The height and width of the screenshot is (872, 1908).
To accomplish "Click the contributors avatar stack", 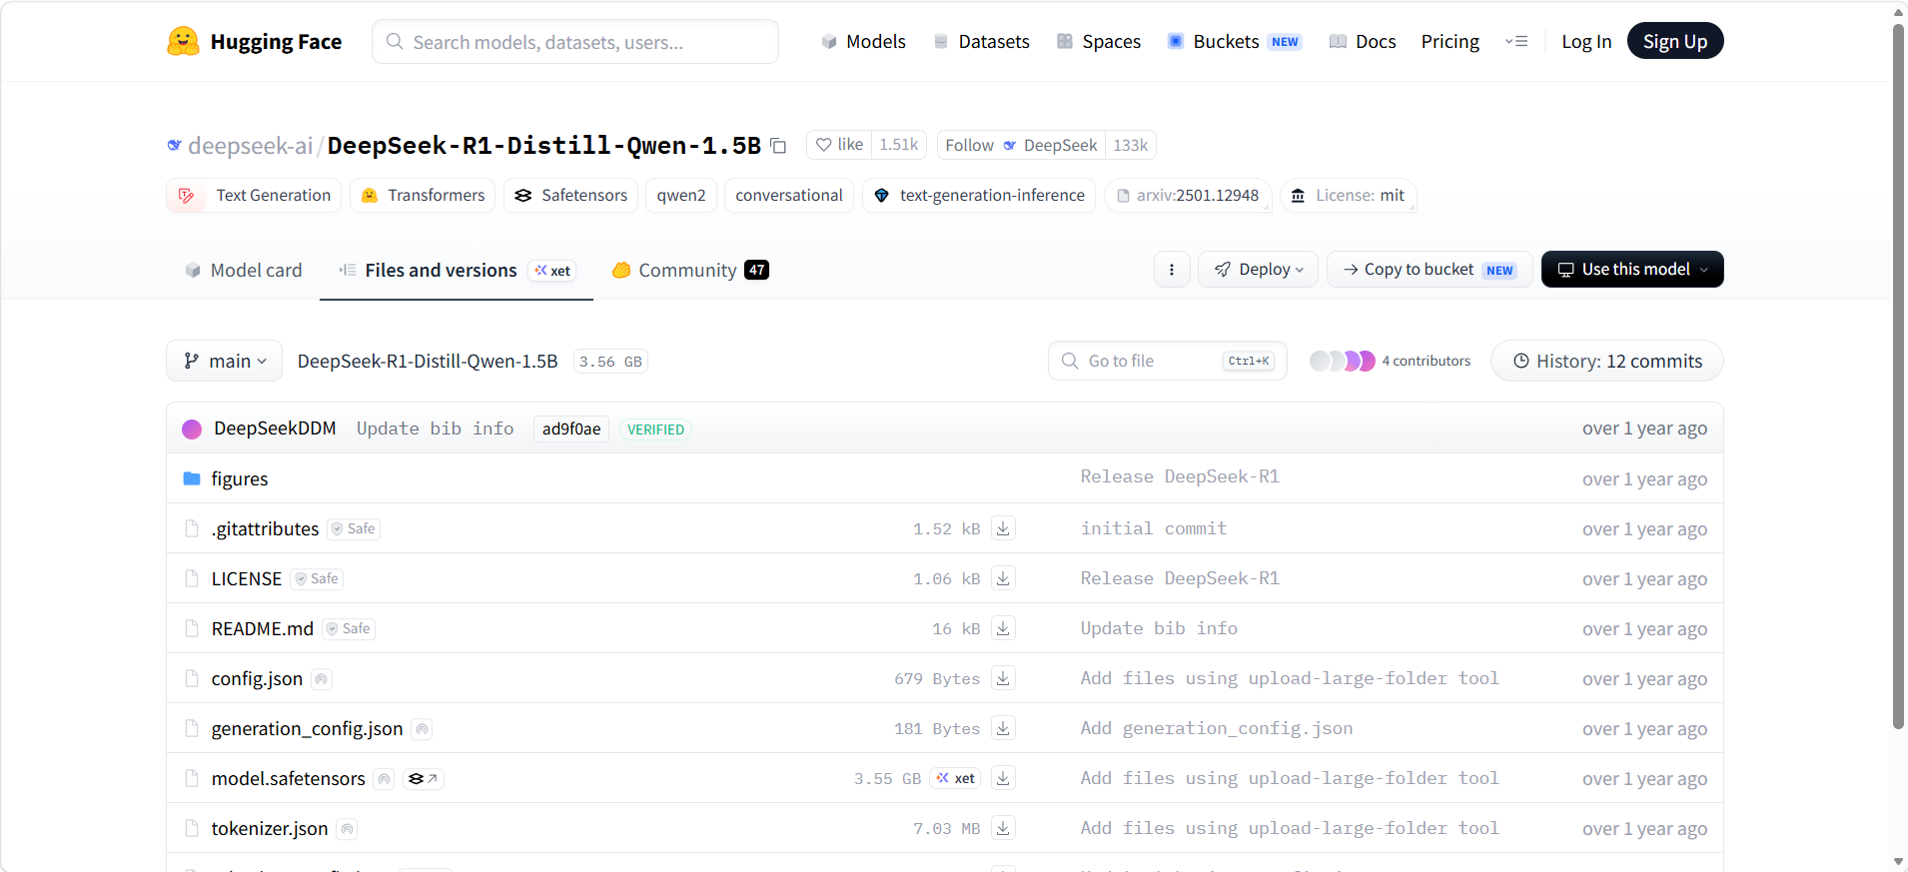I will 1342,361.
